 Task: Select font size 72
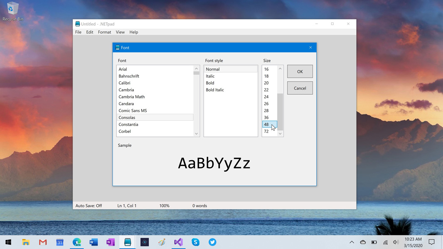point(266,131)
